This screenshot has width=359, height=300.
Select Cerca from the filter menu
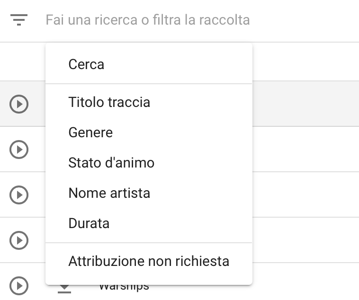149,64
